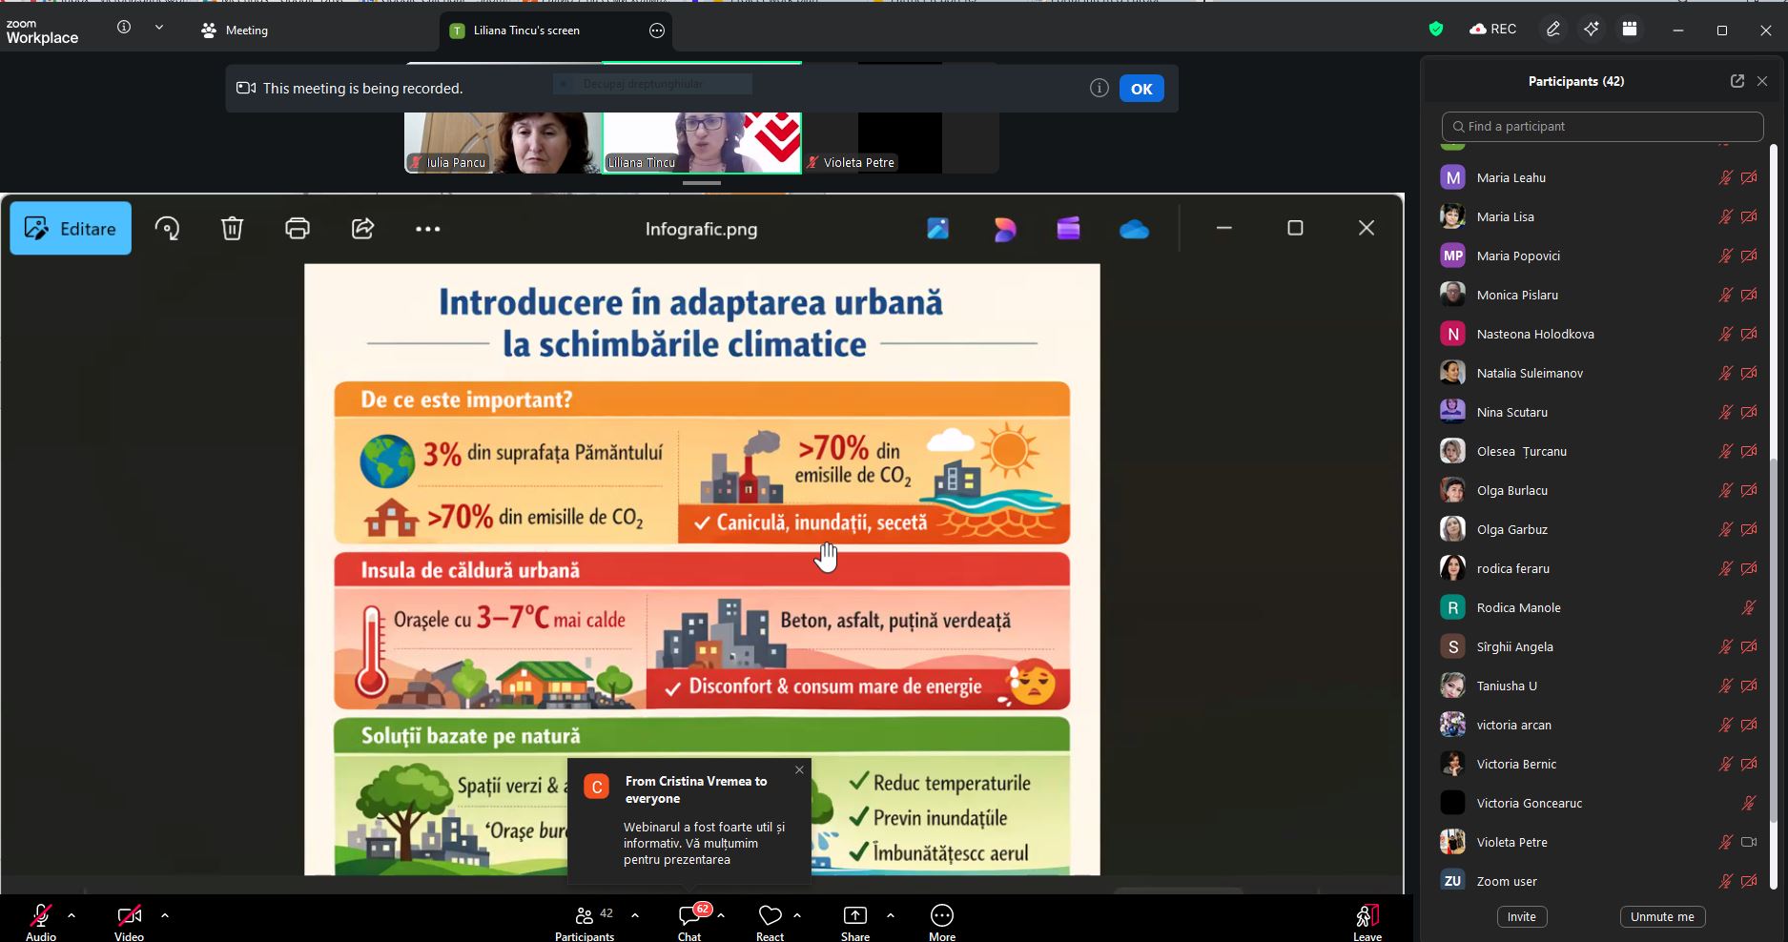Expand audio options arrow next to Audio
This screenshot has width=1788, height=942.
tap(72, 915)
